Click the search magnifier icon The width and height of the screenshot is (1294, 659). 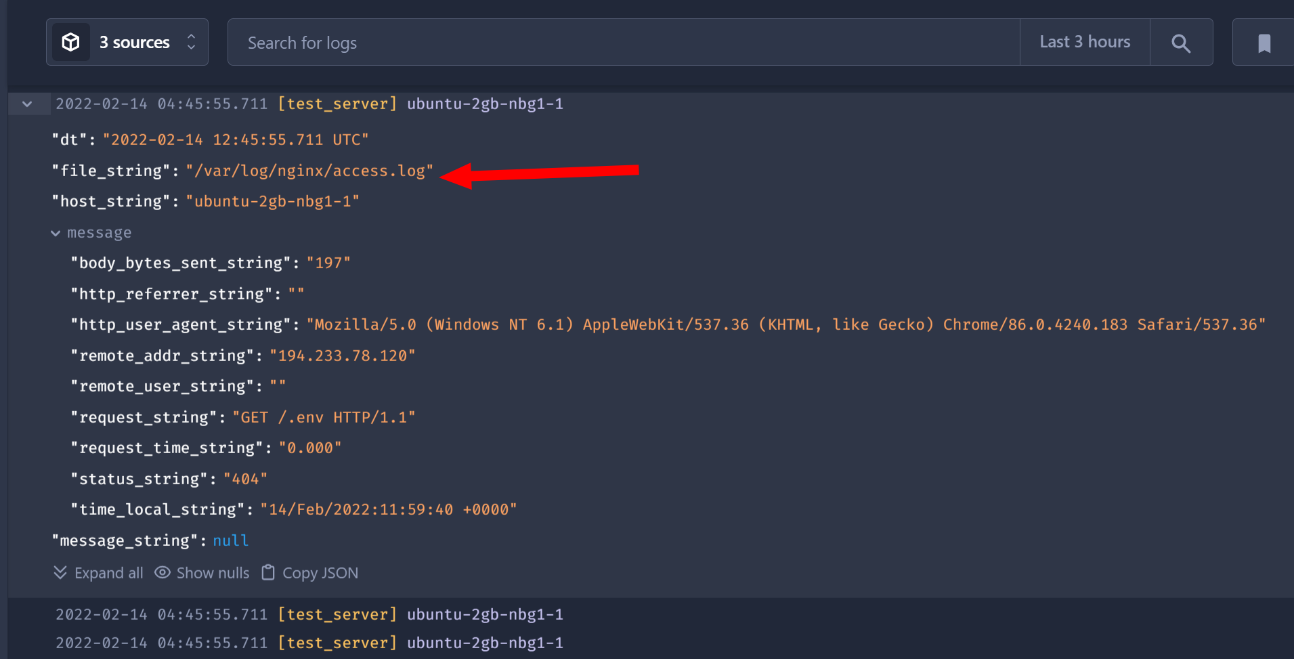tap(1181, 43)
